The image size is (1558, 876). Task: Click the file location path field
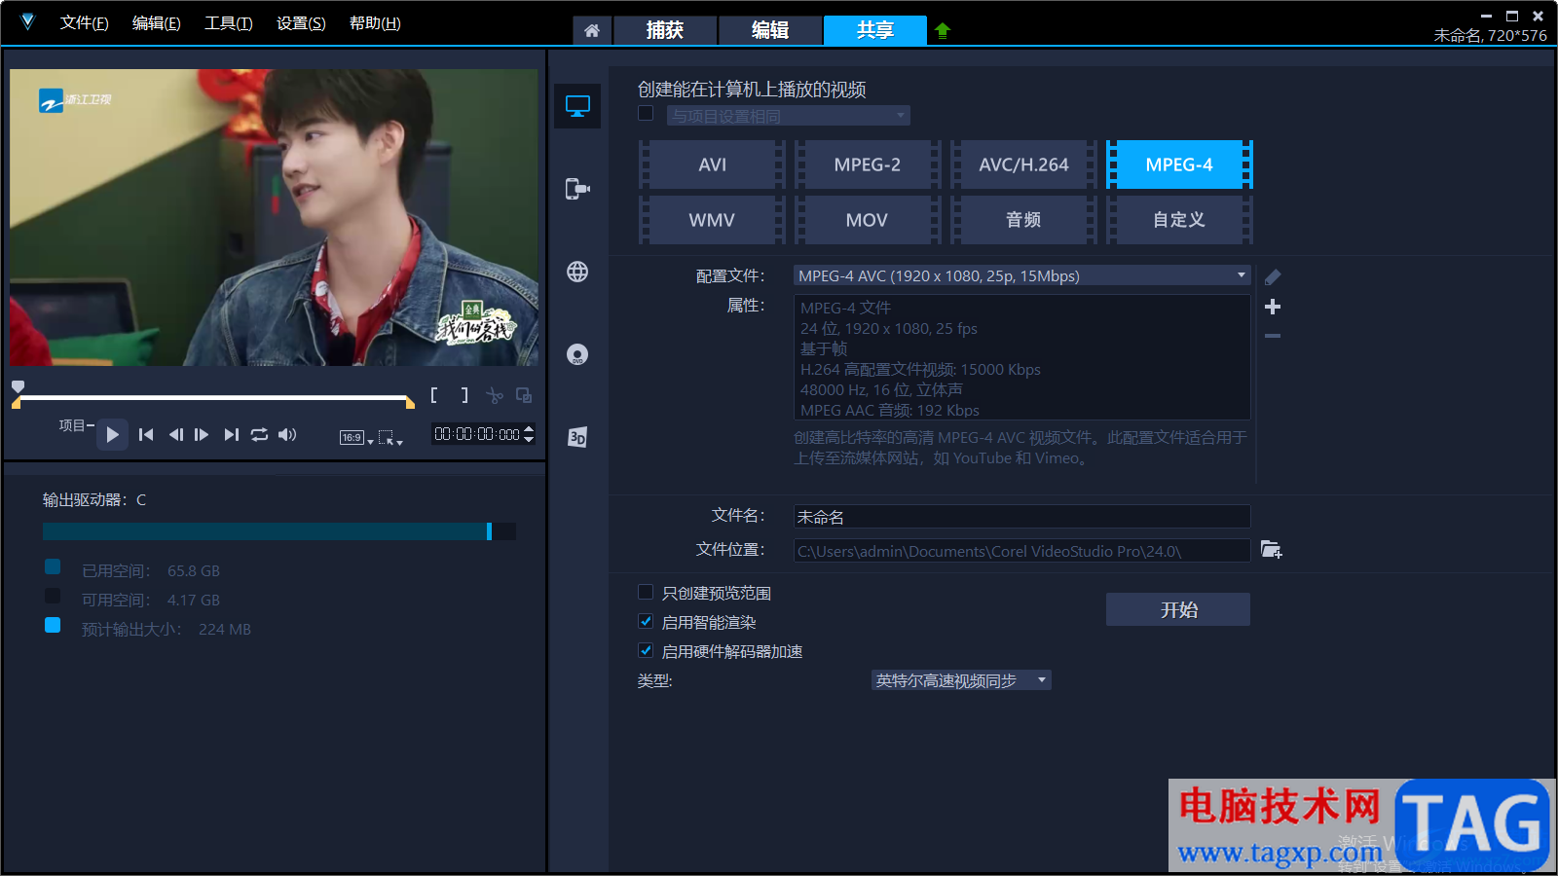(1022, 551)
